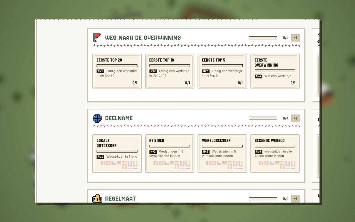Image resolution: width=355 pixels, height=222 pixels.
Task: Click the Nv4 level badge in Eerste Overwinning
Action: click(258, 76)
